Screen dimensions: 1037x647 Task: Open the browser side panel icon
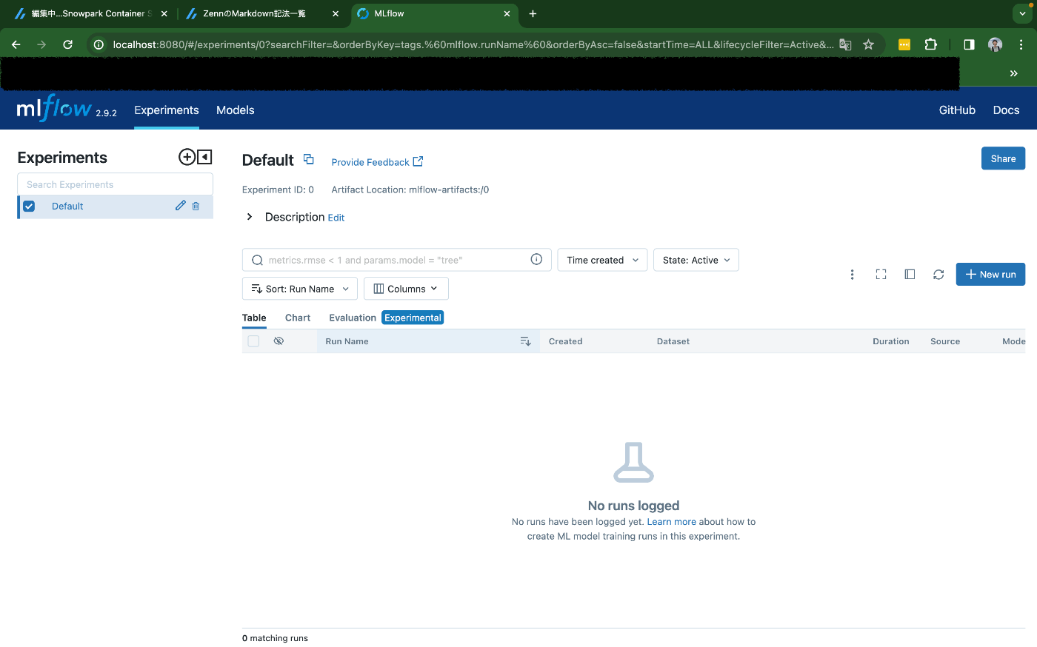coord(969,44)
